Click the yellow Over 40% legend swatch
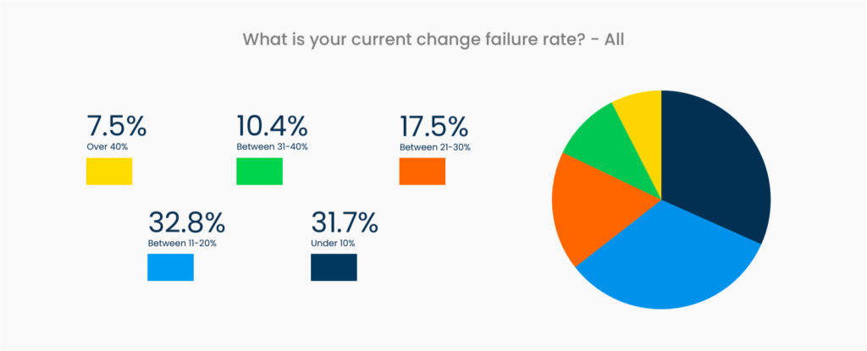The width and height of the screenshot is (867, 351). [109, 172]
